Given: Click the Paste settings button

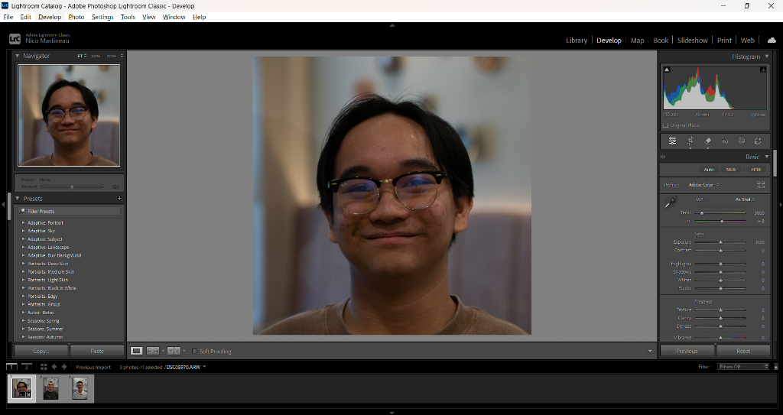Looking at the screenshot, I should (x=97, y=351).
